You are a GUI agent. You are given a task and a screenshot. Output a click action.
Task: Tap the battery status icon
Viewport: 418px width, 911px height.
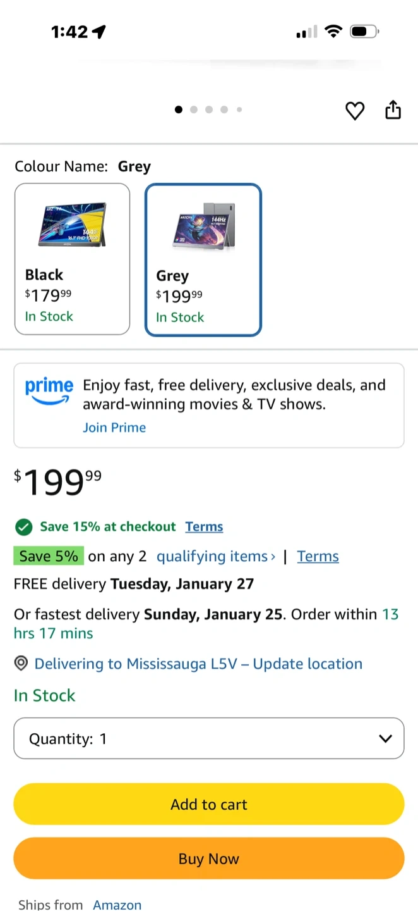coord(364,31)
